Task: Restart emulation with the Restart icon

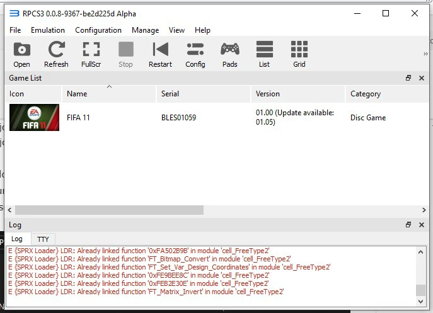Action: (x=161, y=54)
